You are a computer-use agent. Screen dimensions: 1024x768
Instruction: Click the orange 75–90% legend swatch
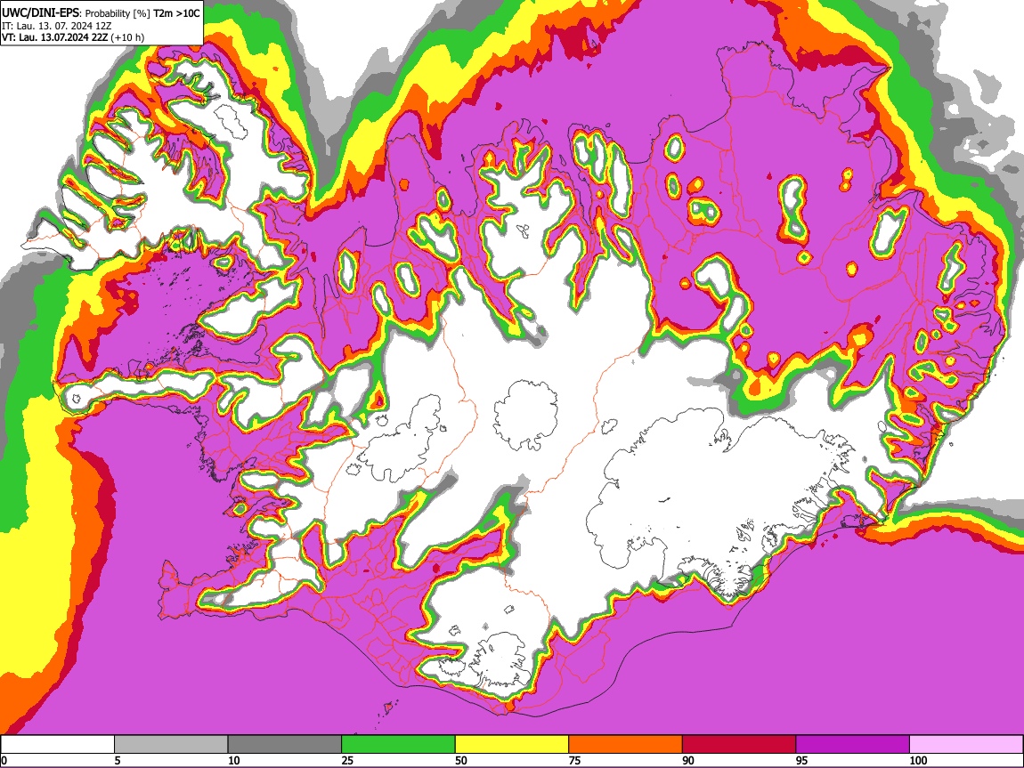(626, 744)
